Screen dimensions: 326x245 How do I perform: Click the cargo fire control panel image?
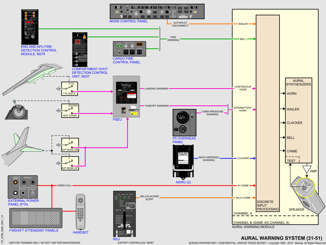(x=129, y=49)
